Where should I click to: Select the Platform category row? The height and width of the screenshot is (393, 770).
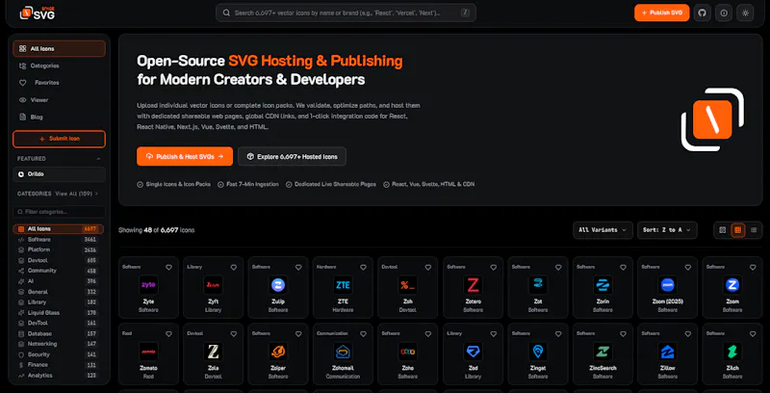pyautogui.click(x=58, y=250)
